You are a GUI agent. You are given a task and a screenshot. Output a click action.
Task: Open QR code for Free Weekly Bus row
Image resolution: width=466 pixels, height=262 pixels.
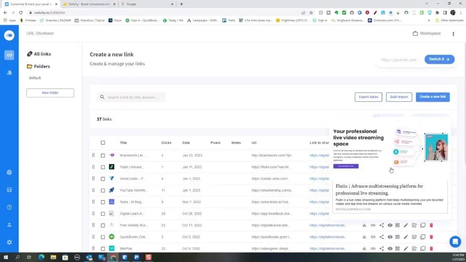click(398, 225)
